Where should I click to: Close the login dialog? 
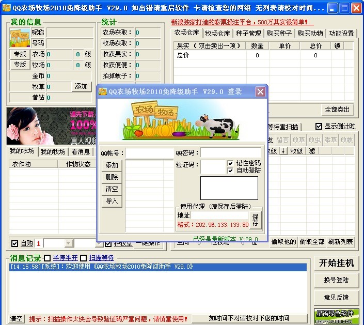260,91
